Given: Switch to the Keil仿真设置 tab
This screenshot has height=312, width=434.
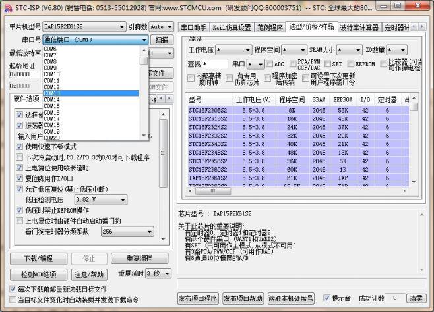Looking at the screenshot, I should [x=232, y=28].
